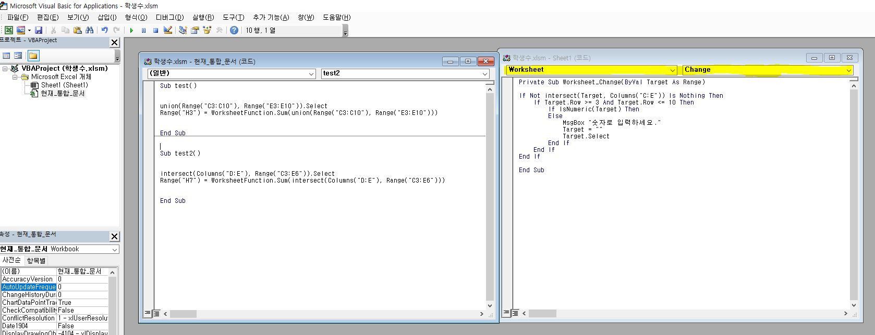The width and height of the screenshot is (875, 335).
Task: Open the Object Browser toolbar icon
Action: (x=207, y=30)
